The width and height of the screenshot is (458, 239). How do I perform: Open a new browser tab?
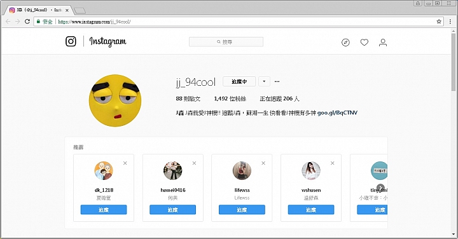click(80, 11)
